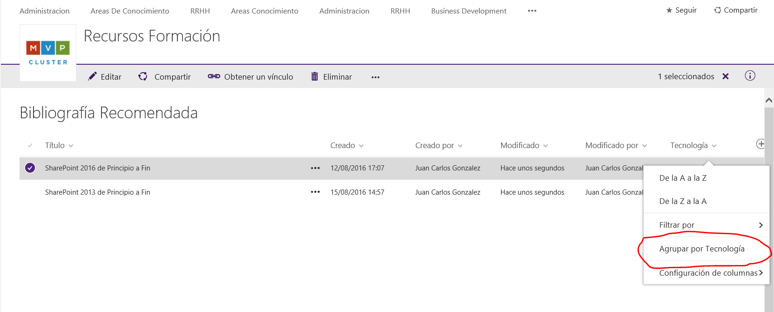The width and height of the screenshot is (774, 312).
Task: Open the details pane info icon
Action: coord(750,76)
